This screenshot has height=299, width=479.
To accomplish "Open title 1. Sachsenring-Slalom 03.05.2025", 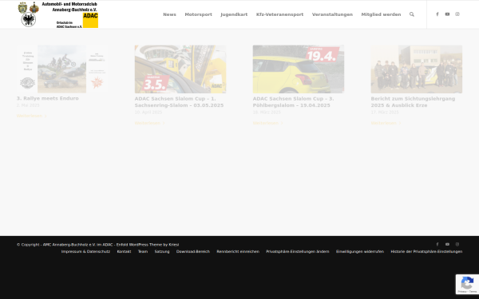I will [179, 102].
